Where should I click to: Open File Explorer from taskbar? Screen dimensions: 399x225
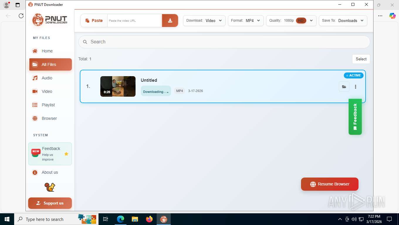tap(135, 219)
